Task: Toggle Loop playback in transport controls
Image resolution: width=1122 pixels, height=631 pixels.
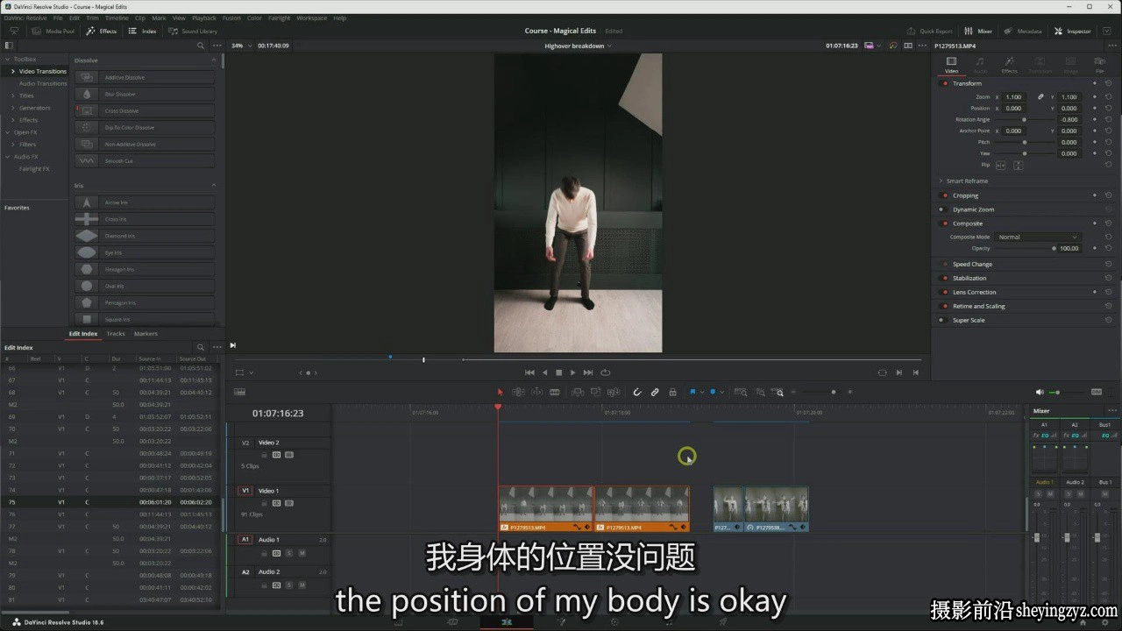Action: coord(605,372)
